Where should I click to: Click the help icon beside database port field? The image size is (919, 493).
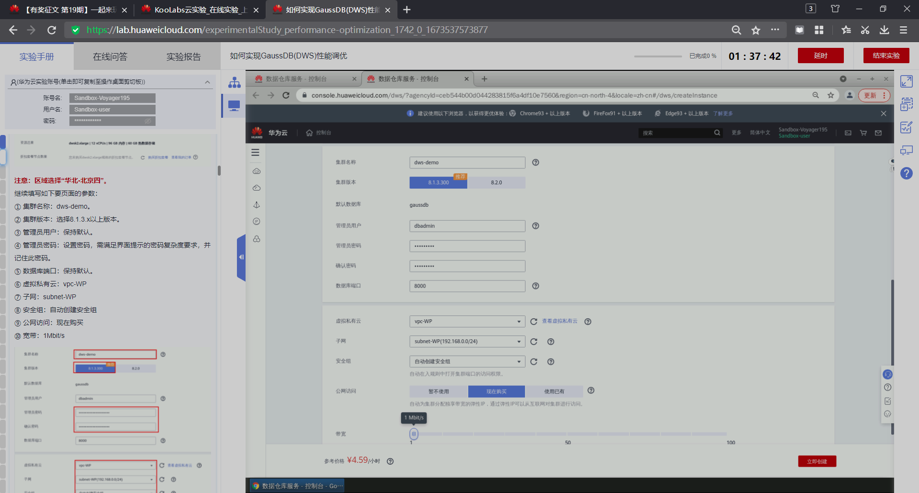(536, 286)
